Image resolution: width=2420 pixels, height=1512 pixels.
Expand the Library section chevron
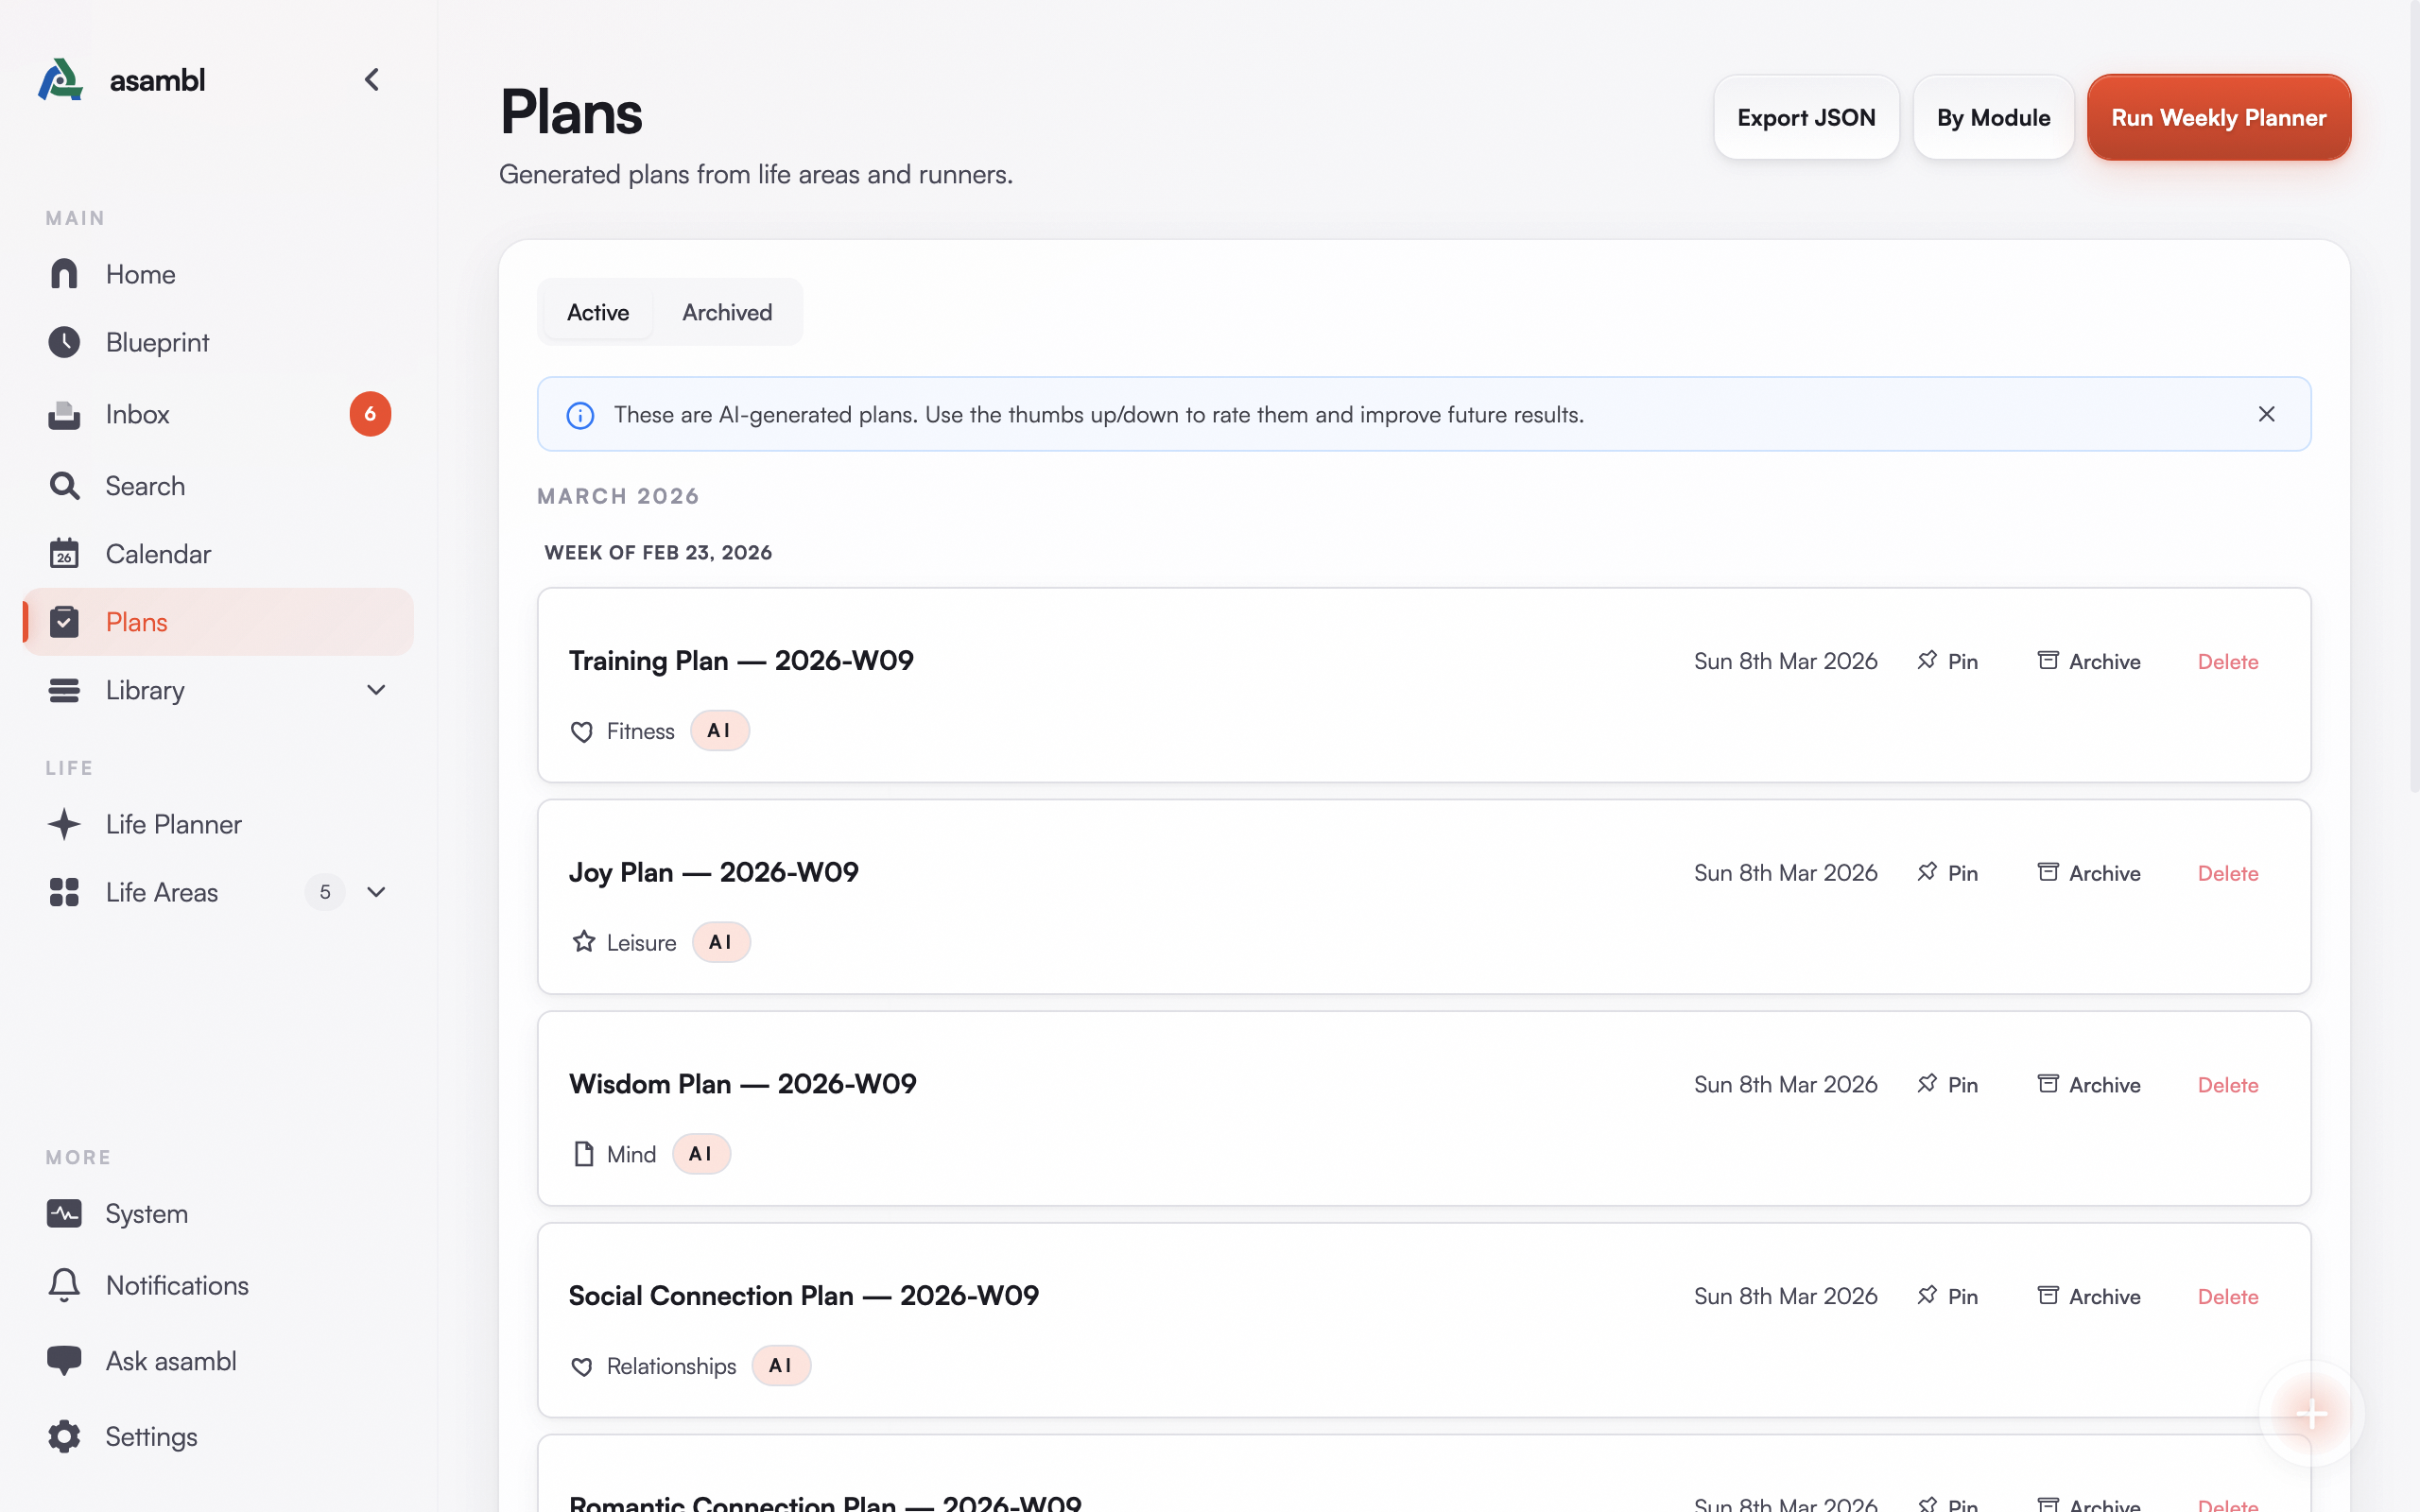[376, 690]
